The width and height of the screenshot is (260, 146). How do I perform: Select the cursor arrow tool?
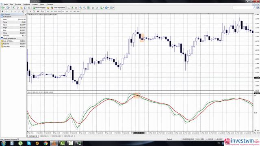[2, 11]
